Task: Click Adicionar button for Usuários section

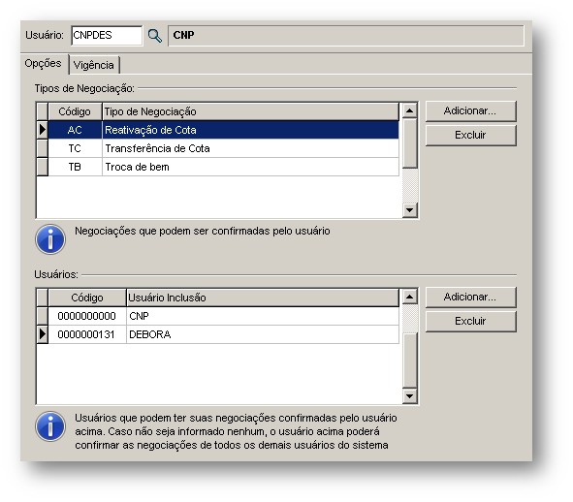Action: click(470, 298)
